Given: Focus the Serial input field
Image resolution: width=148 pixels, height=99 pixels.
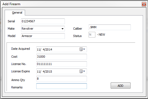Looking at the screenshot, I should pyautogui.click(x=43, y=21).
